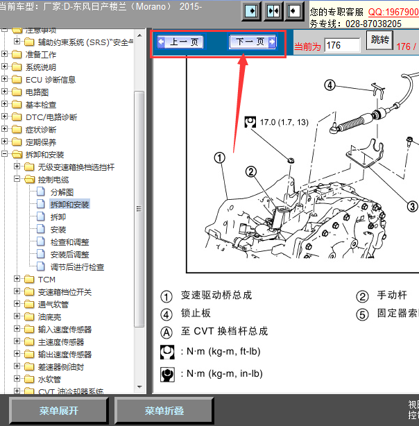
Task: Click the N·m (kg-m, ft-lb) legend icon
Action: (x=167, y=352)
